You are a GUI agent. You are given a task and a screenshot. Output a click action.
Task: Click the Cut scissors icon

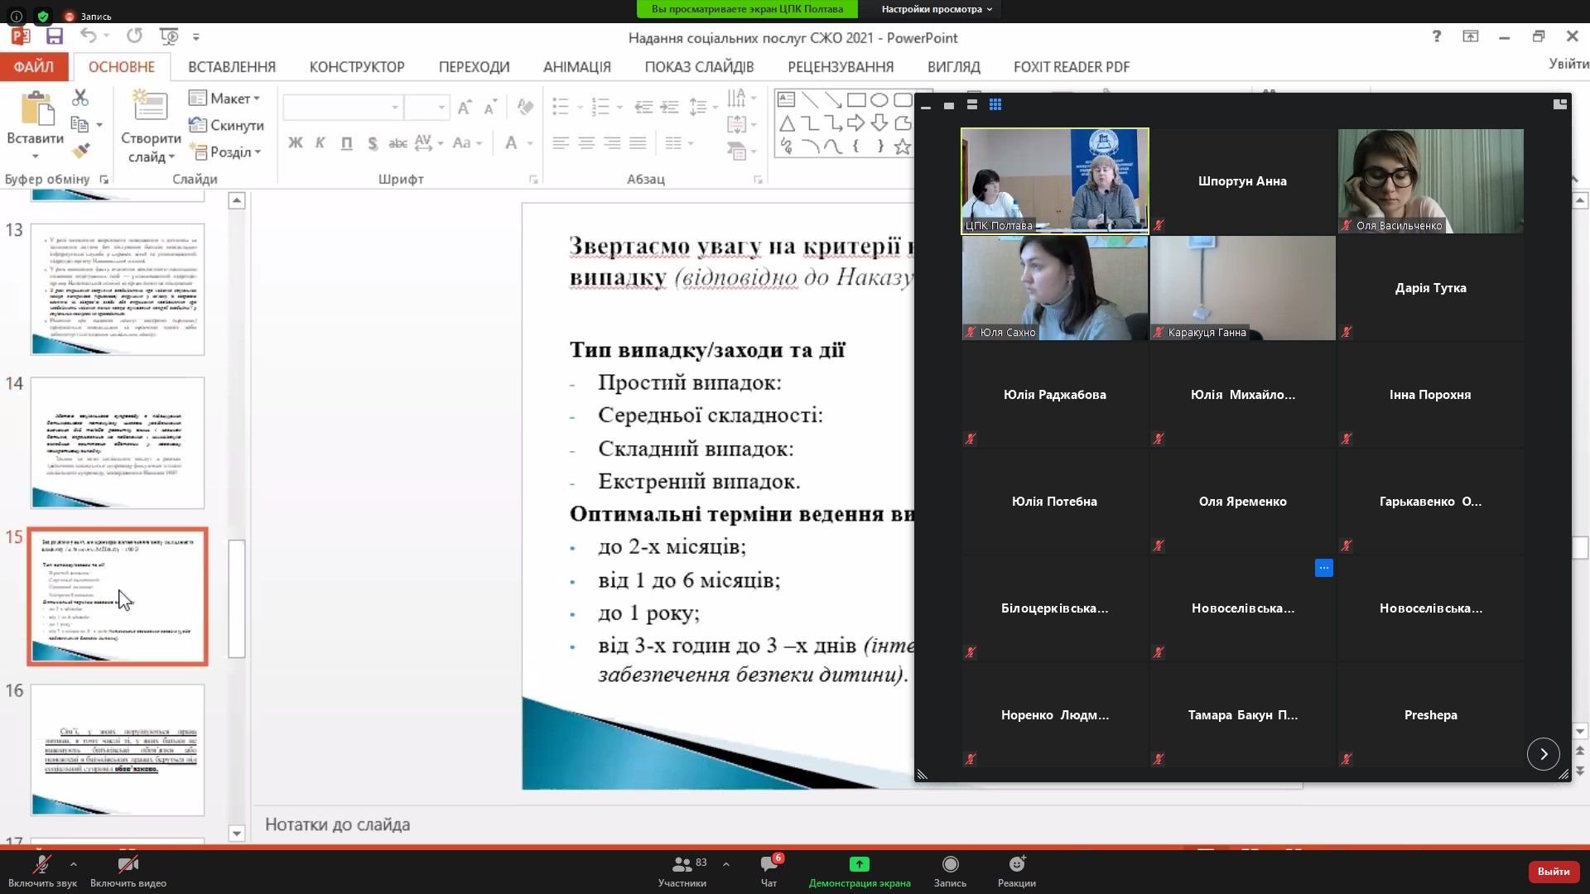pos(80,98)
